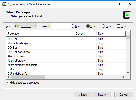Click the vertical scrollbar up arrow
The width and height of the screenshot is (136, 100).
128,33
